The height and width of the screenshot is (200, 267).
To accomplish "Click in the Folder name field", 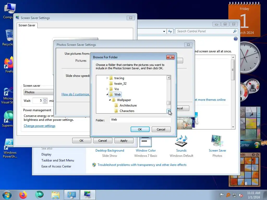I will tap(140, 120).
